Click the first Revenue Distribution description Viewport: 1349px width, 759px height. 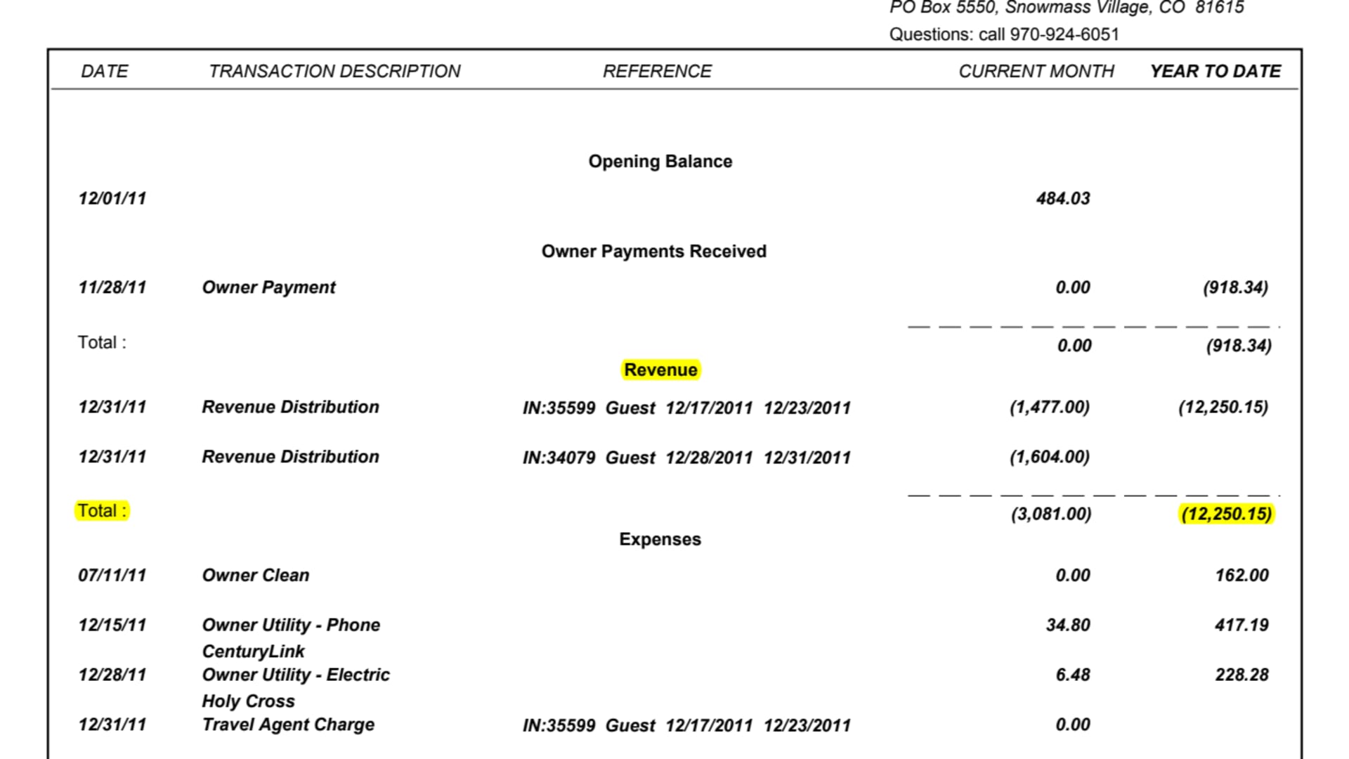point(290,407)
